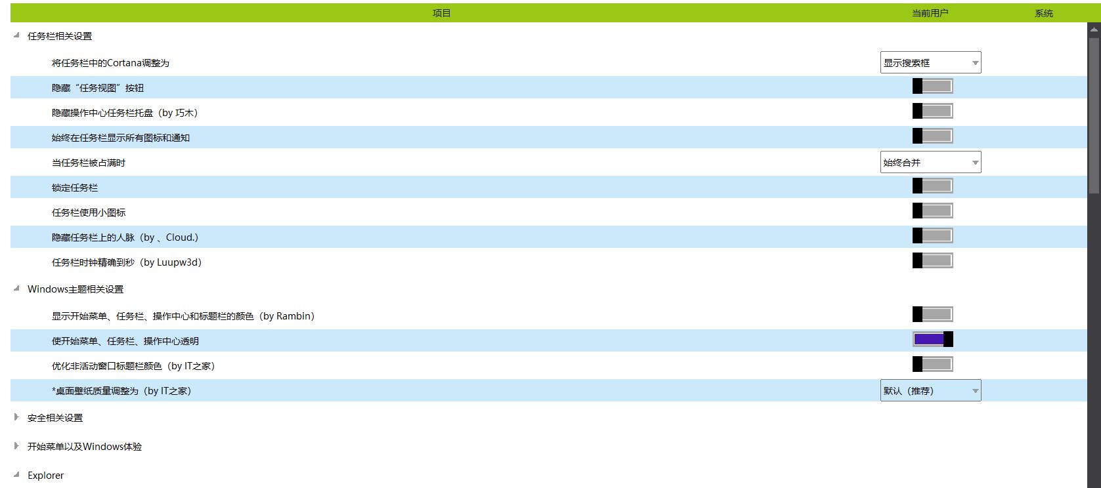Enable 任务栏时钟精确到秒 switch
1101x488 pixels.
(x=932, y=261)
